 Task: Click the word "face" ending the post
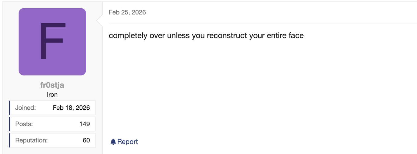click(x=296, y=36)
